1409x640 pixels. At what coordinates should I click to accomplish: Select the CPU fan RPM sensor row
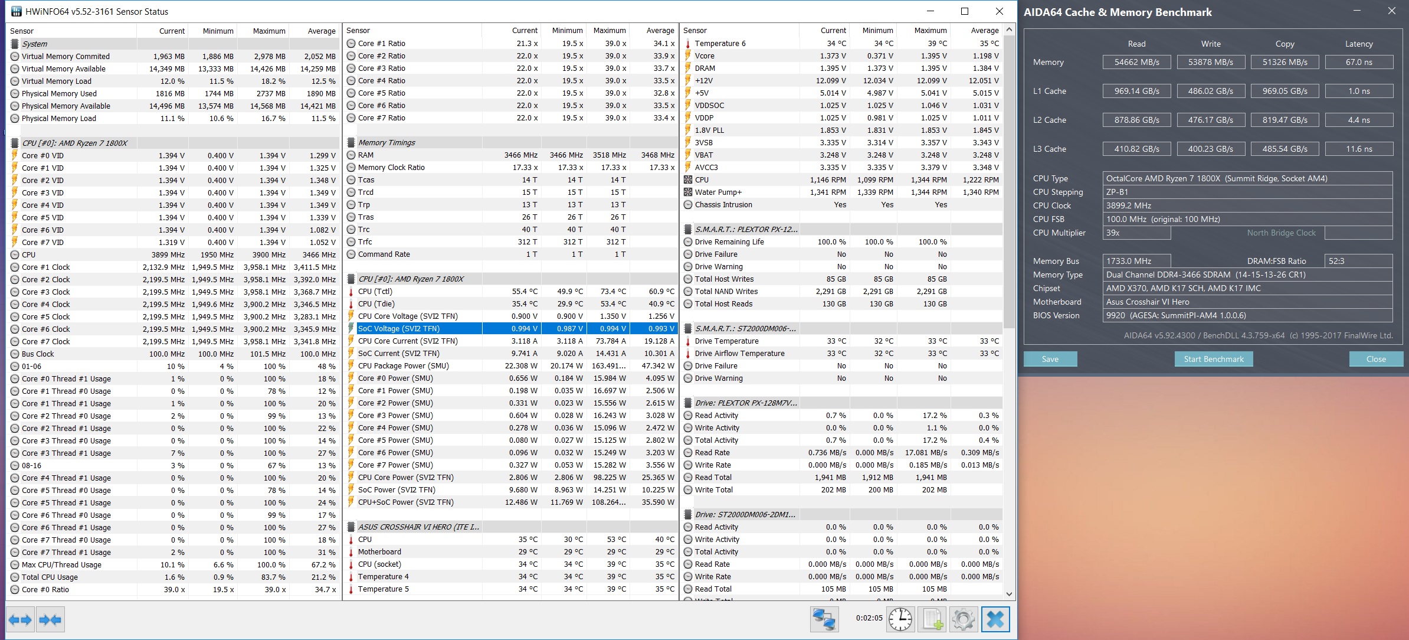702,179
